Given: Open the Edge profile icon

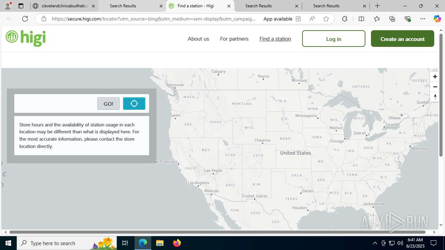Looking at the screenshot, I should tap(8, 6).
